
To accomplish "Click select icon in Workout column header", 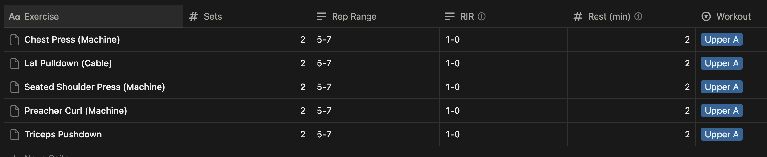I will click(x=706, y=16).
